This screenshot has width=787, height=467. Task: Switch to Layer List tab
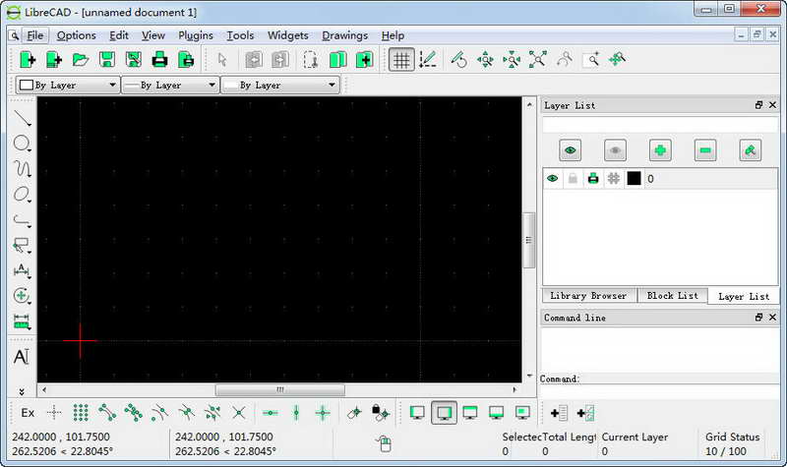pyautogui.click(x=744, y=297)
